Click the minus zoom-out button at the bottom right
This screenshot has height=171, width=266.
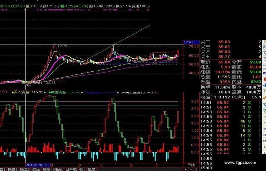[x=191, y=169]
